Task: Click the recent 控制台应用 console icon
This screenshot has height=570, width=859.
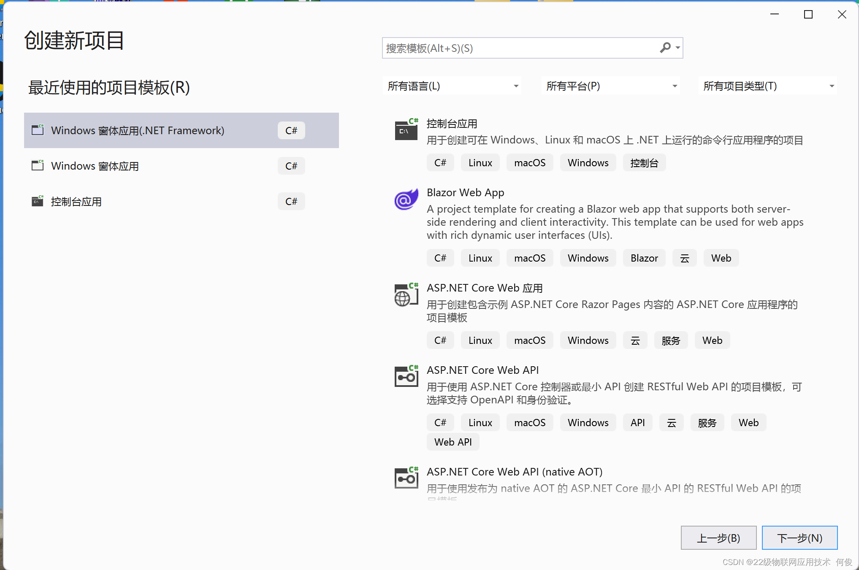Action: pos(38,200)
